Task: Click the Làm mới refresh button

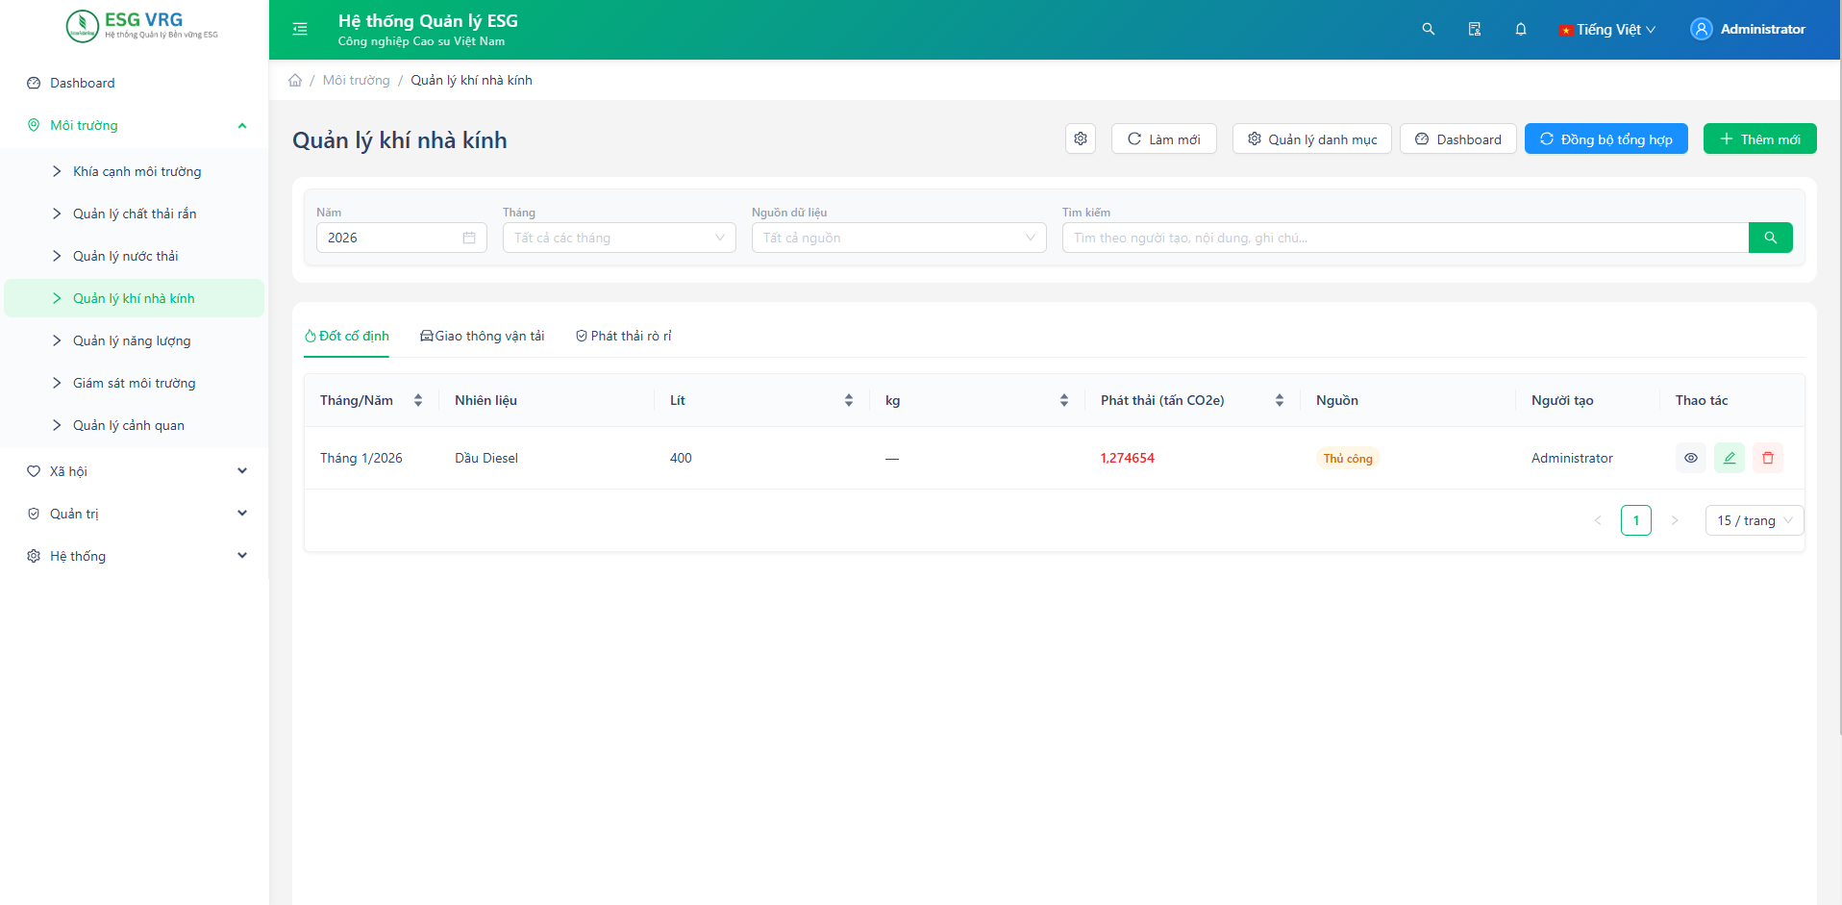Action: (1163, 138)
